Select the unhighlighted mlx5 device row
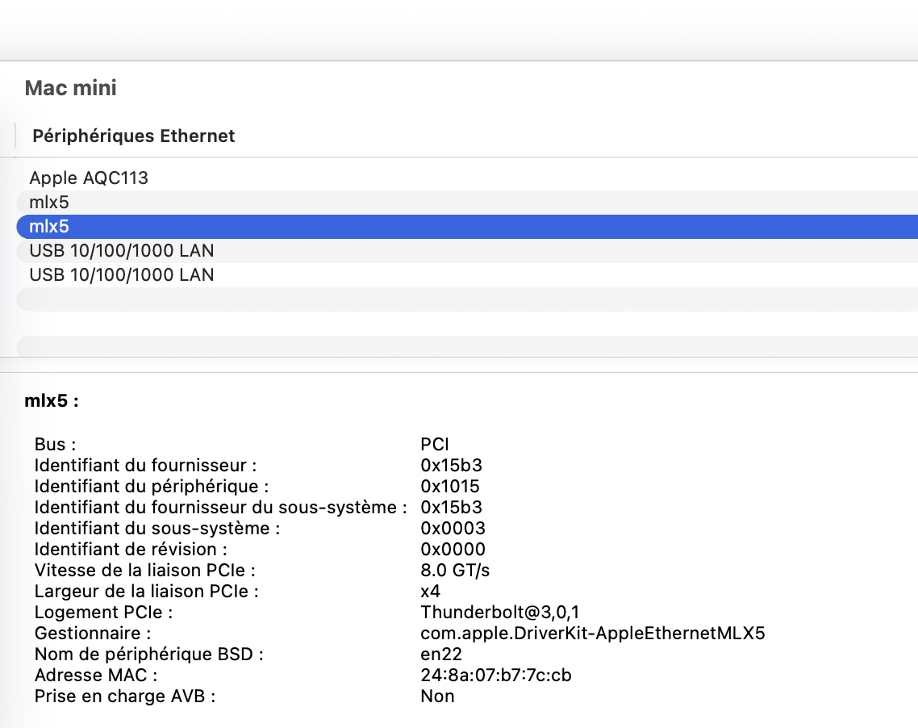This screenshot has height=728, width=918. [49, 203]
